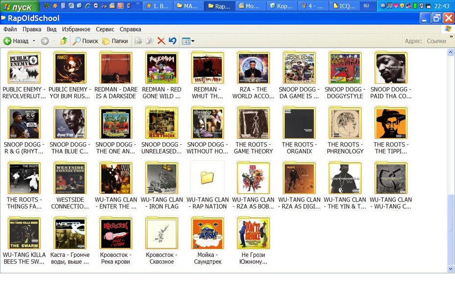Image resolution: width=455 pixels, height=296 pixels.
Task: Click the Copy To folder toolbar icon
Action: pos(150,41)
